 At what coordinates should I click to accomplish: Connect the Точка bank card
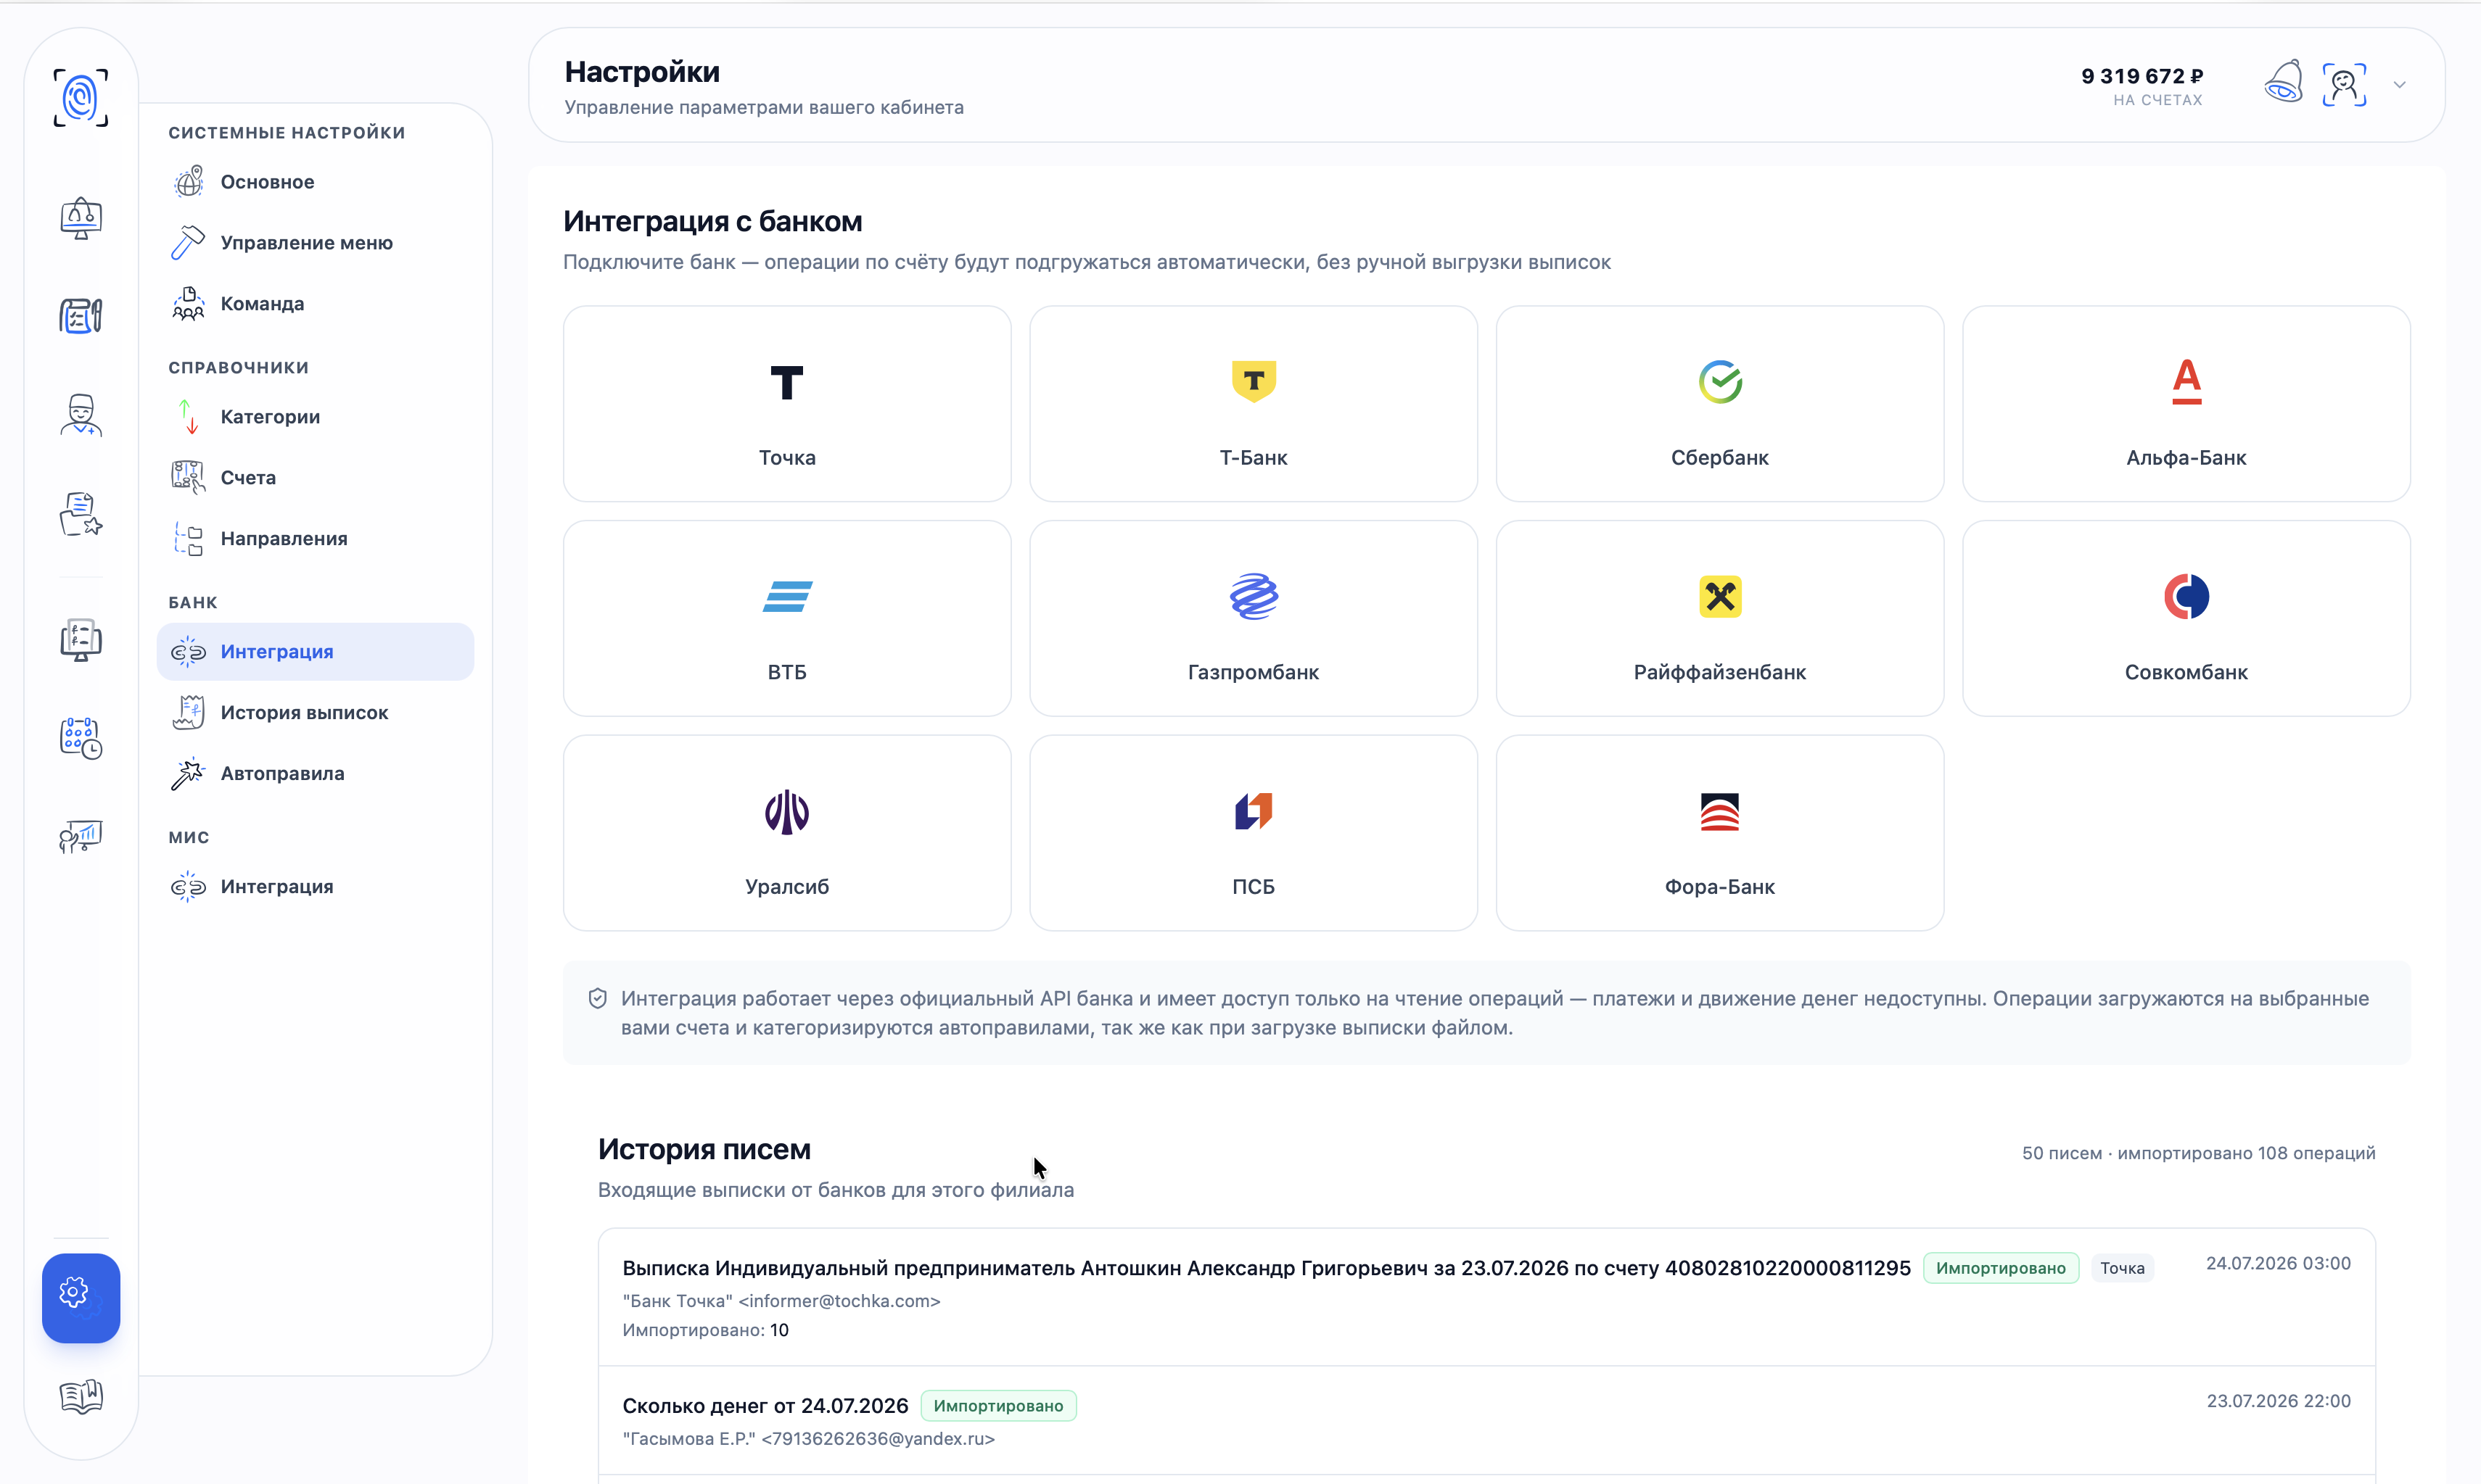point(787,404)
